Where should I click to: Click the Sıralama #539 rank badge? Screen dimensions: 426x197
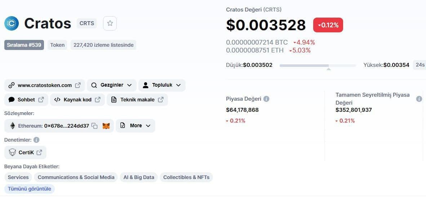pos(24,45)
